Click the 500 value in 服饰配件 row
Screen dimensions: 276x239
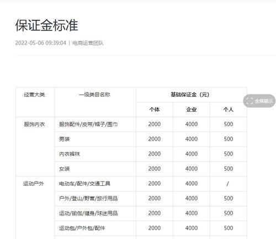[229, 124]
